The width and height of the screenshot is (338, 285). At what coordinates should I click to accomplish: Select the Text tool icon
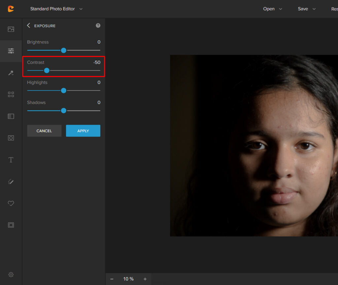point(11,160)
